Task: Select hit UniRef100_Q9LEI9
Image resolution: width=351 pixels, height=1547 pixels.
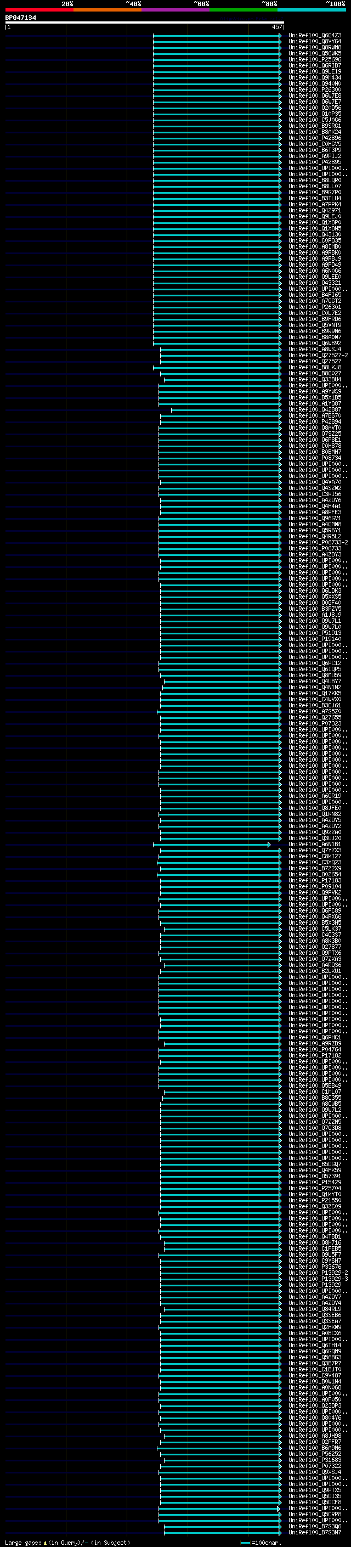Action: pyautogui.click(x=315, y=71)
